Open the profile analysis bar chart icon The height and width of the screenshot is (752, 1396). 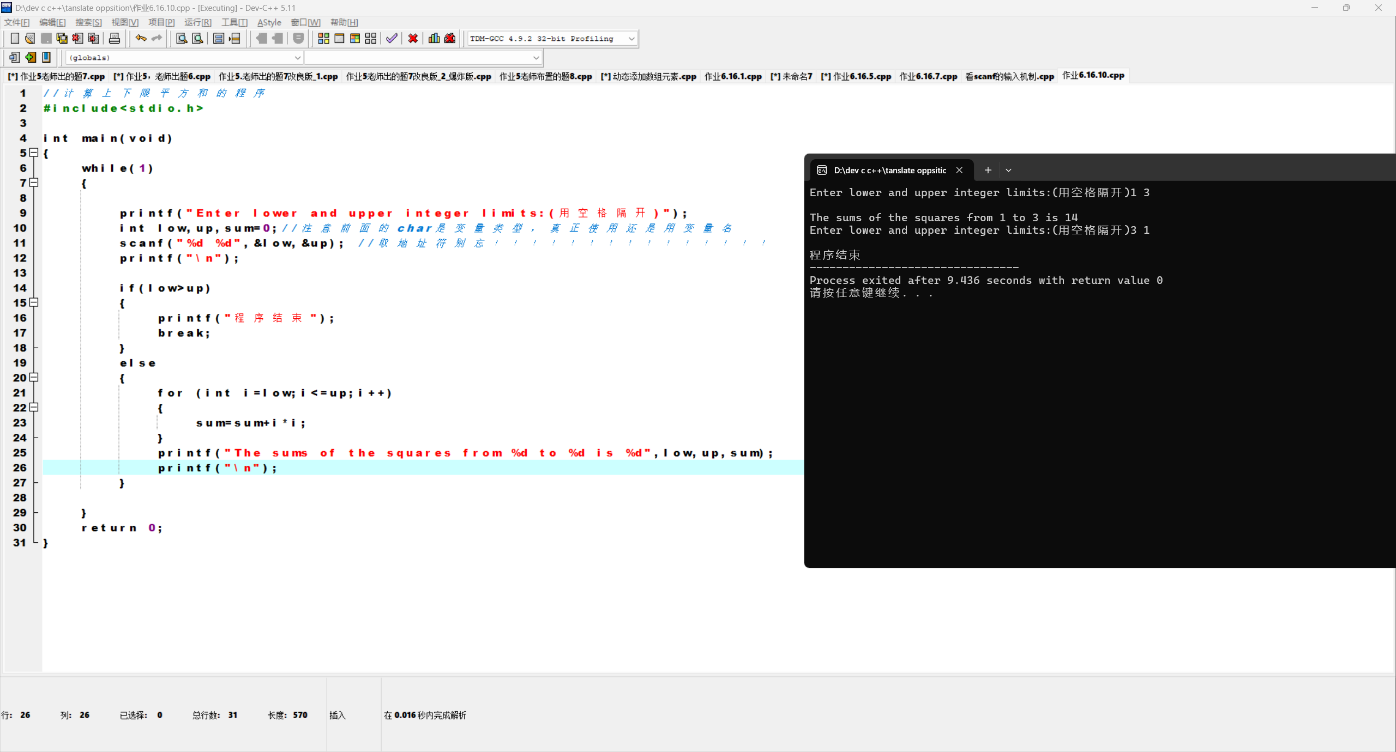click(x=434, y=38)
